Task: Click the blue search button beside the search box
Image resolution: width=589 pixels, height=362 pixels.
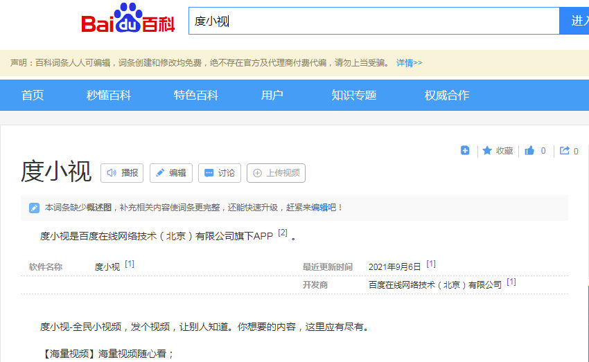Action: (x=574, y=21)
